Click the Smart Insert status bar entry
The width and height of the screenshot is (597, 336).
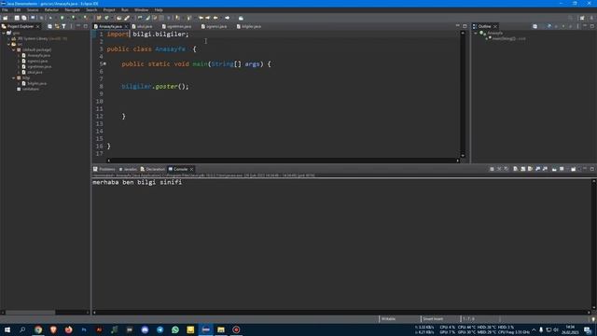(433, 319)
